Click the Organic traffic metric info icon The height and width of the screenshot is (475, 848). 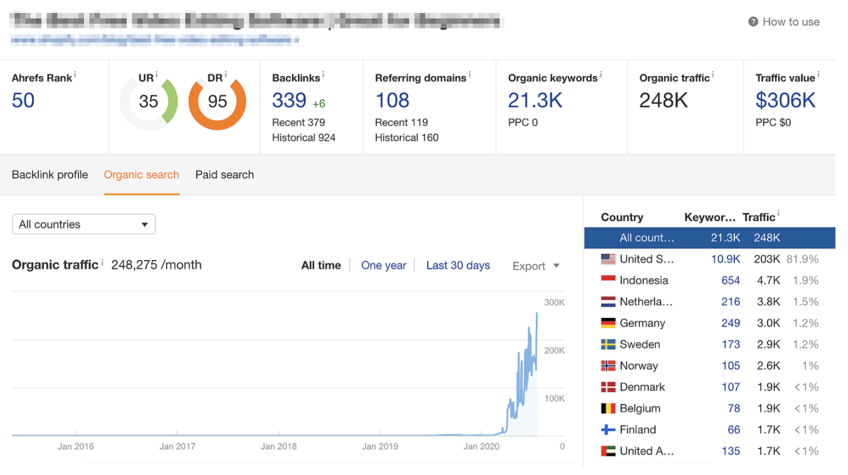tap(714, 74)
